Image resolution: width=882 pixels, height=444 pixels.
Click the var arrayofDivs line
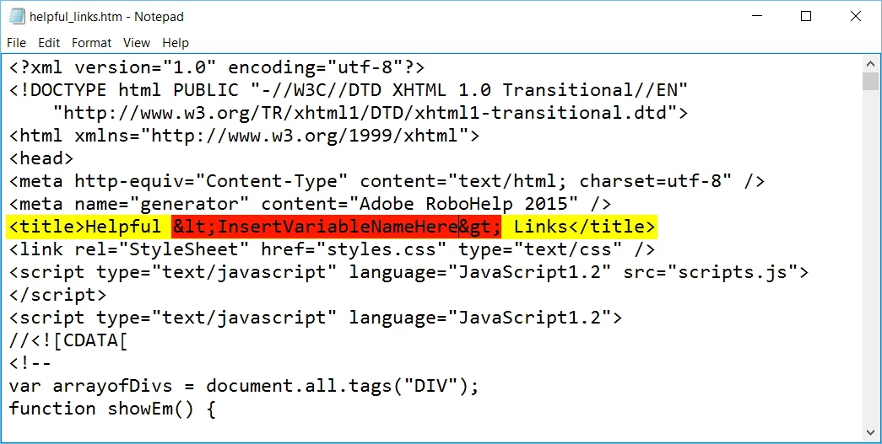244,386
